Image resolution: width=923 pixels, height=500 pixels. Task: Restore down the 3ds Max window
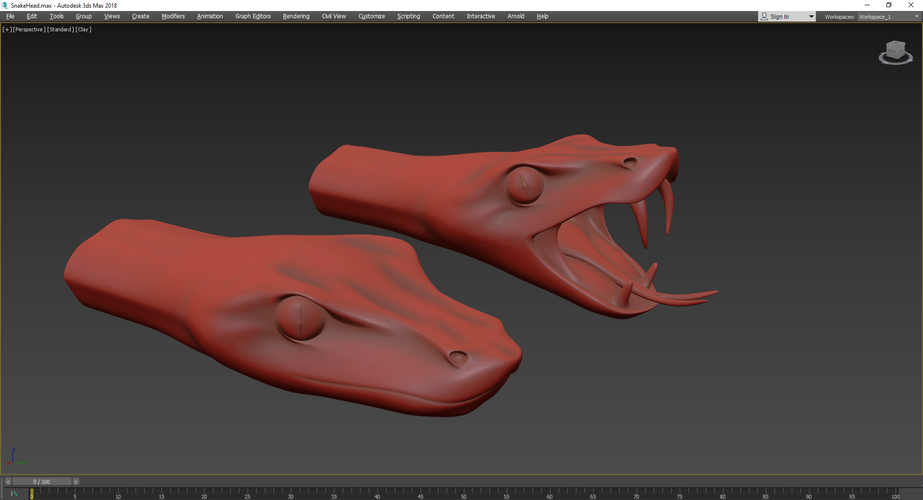click(x=889, y=5)
